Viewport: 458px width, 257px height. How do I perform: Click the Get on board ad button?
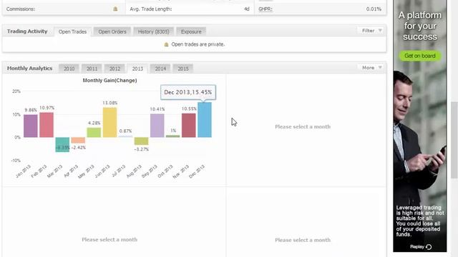pos(420,56)
